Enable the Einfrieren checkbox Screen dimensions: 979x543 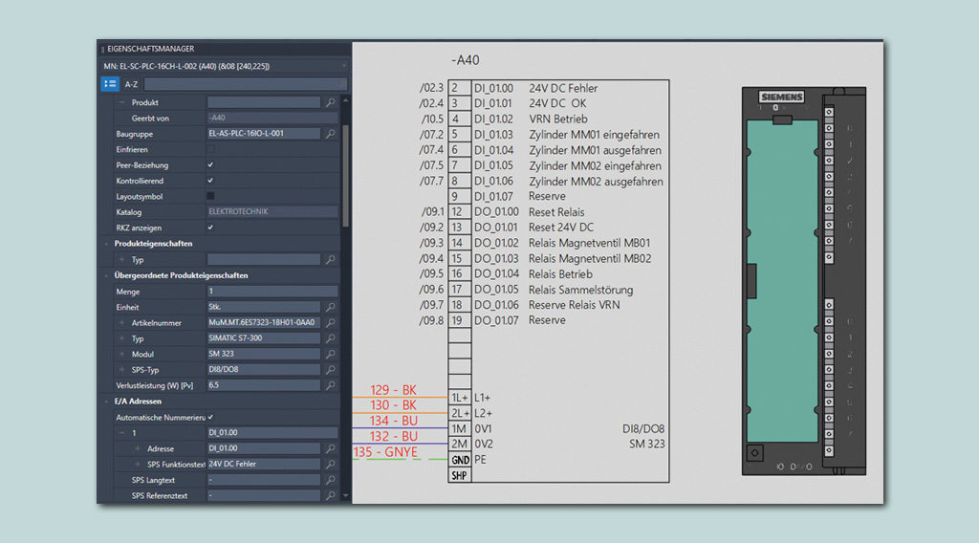pyautogui.click(x=210, y=150)
